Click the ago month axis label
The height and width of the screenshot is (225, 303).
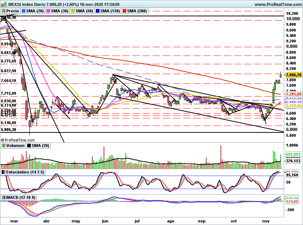[x=171, y=221]
